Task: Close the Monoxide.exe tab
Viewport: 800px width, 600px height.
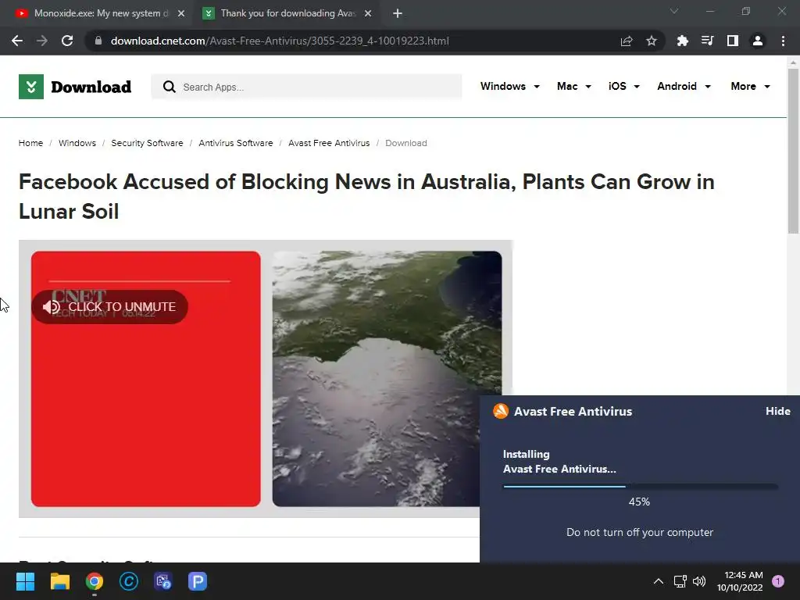Action: click(x=181, y=13)
